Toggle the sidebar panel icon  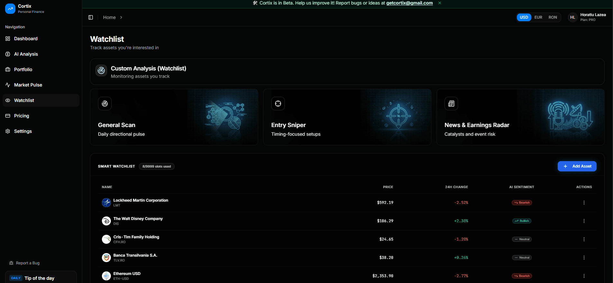(91, 17)
